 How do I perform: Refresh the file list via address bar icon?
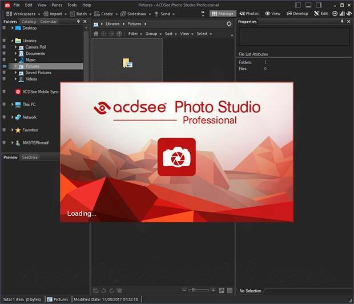[x=229, y=24]
